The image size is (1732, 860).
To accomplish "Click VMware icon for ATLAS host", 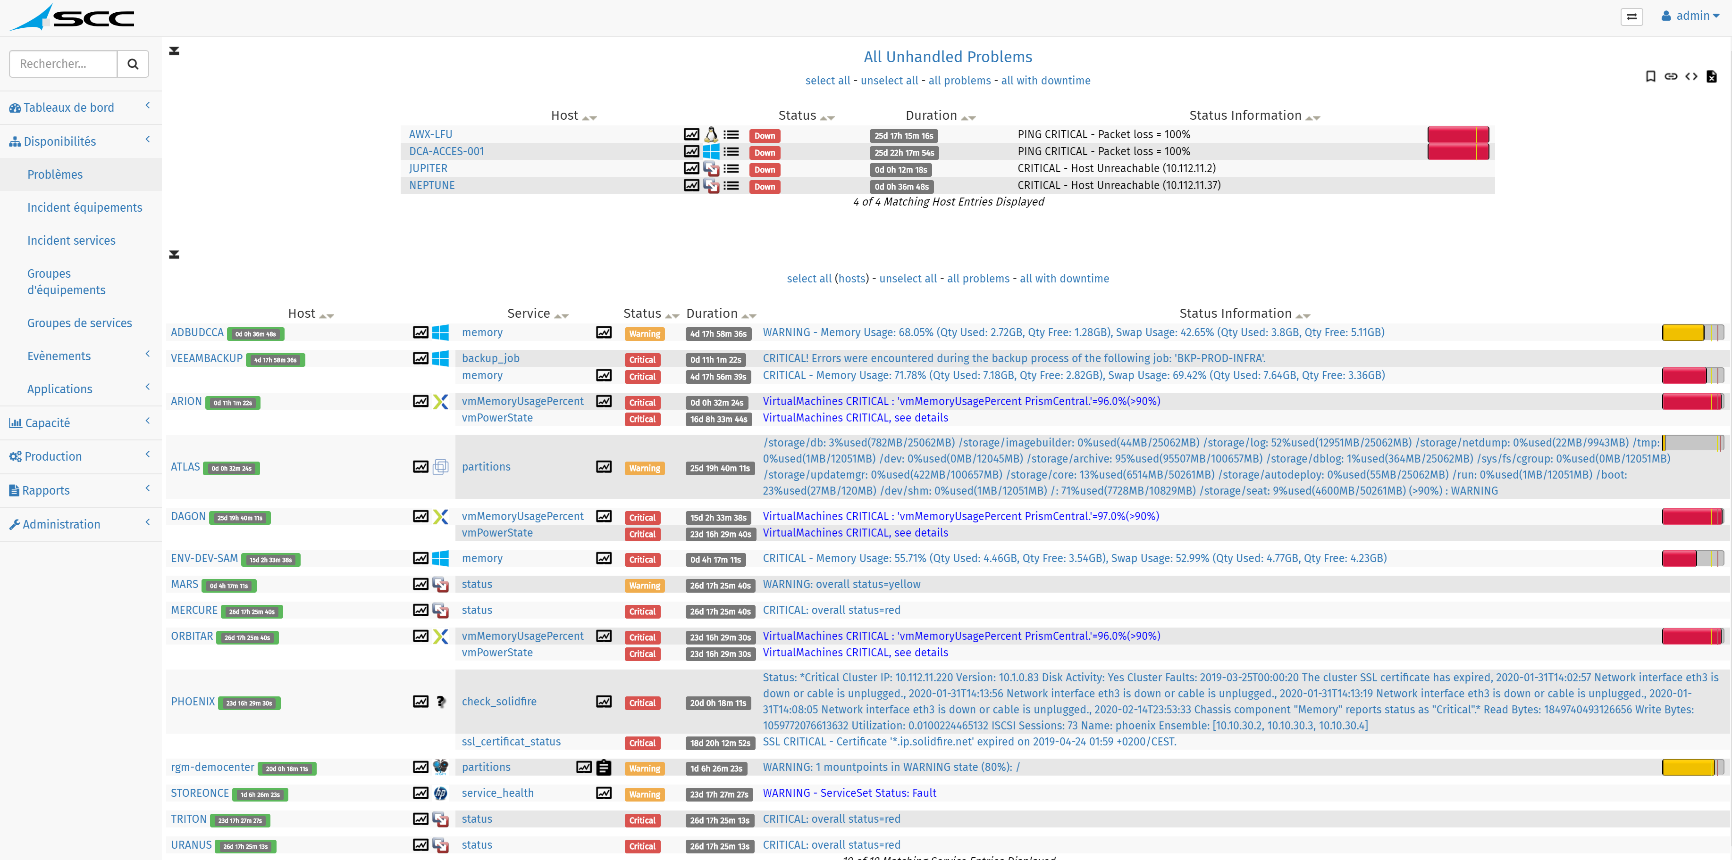I will [x=440, y=467].
